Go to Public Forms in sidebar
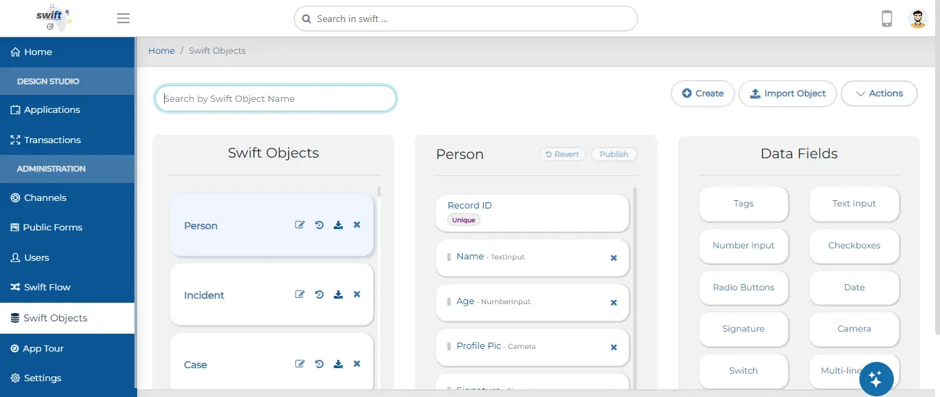 [x=52, y=227]
